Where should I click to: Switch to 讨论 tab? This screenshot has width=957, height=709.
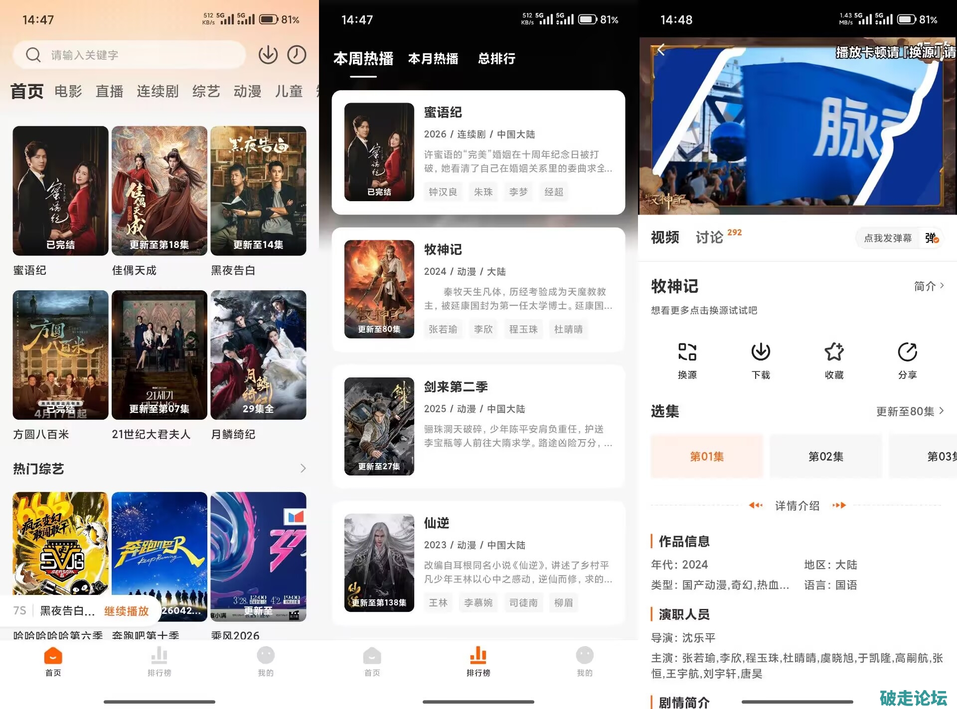709,237
